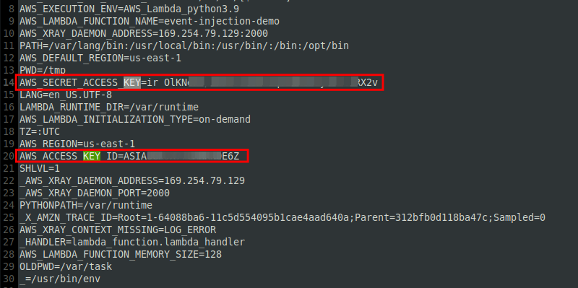This screenshot has width=578, height=288.
Task: Click the AWS_DEFAULT_REGION=us-east-1 line
Action: click(x=100, y=58)
